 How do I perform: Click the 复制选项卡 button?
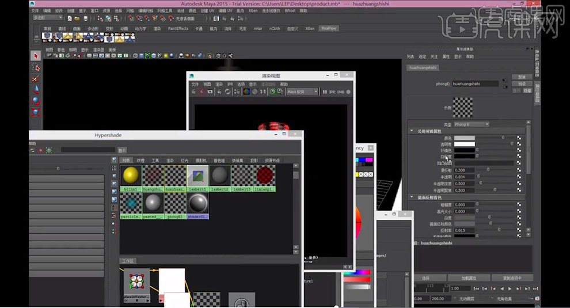click(512, 278)
